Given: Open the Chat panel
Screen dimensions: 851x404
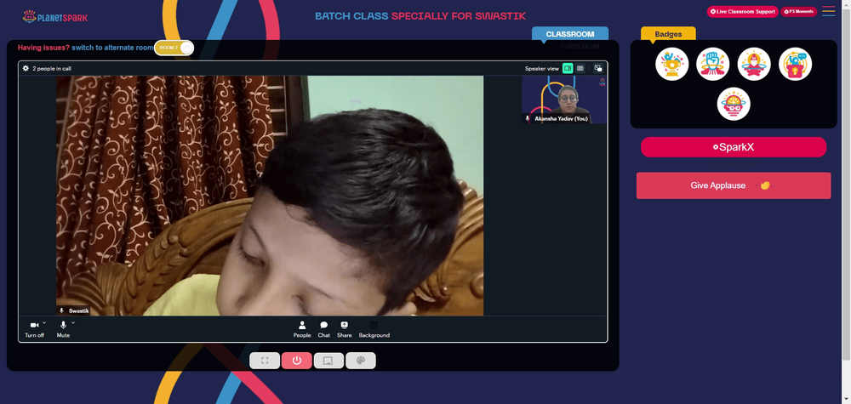Looking at the screenshot, I should (324, 329).
